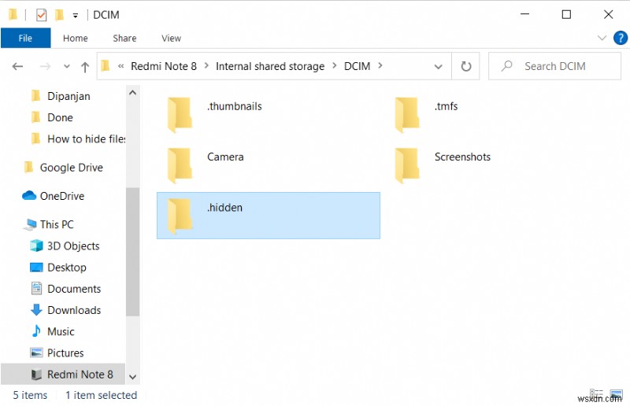Screen dimensions: 630x406
Task: Open Windows Explorer help question mark
Action: point(617,38)
